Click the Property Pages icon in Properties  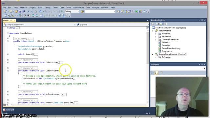tap(161, 73)
